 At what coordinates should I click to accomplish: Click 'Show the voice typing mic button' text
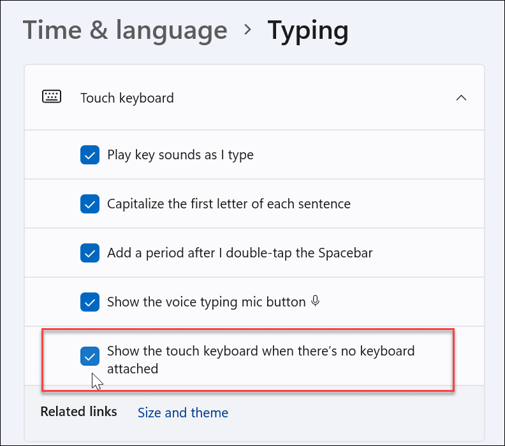click(x=206, y=302)
